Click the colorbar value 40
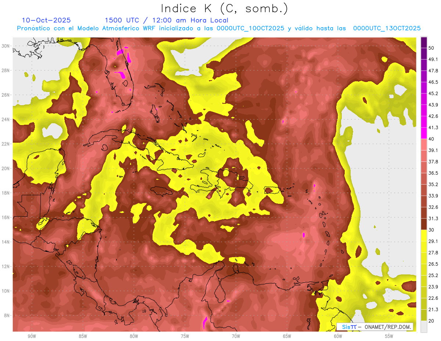Viewport: 441px width, 341px height. click(x=431, y=139)
